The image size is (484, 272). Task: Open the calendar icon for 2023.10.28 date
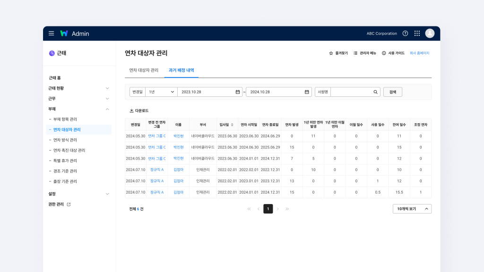238,92
